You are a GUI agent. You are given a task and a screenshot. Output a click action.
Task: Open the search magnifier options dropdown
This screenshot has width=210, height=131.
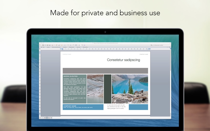pyautogui.click(x=152, y=45)
